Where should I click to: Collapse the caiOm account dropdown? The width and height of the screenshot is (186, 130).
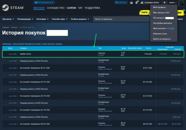[x=173, y=3]
